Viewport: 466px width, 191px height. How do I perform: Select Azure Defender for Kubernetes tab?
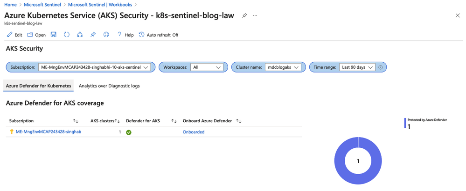[x=39, y=86]
